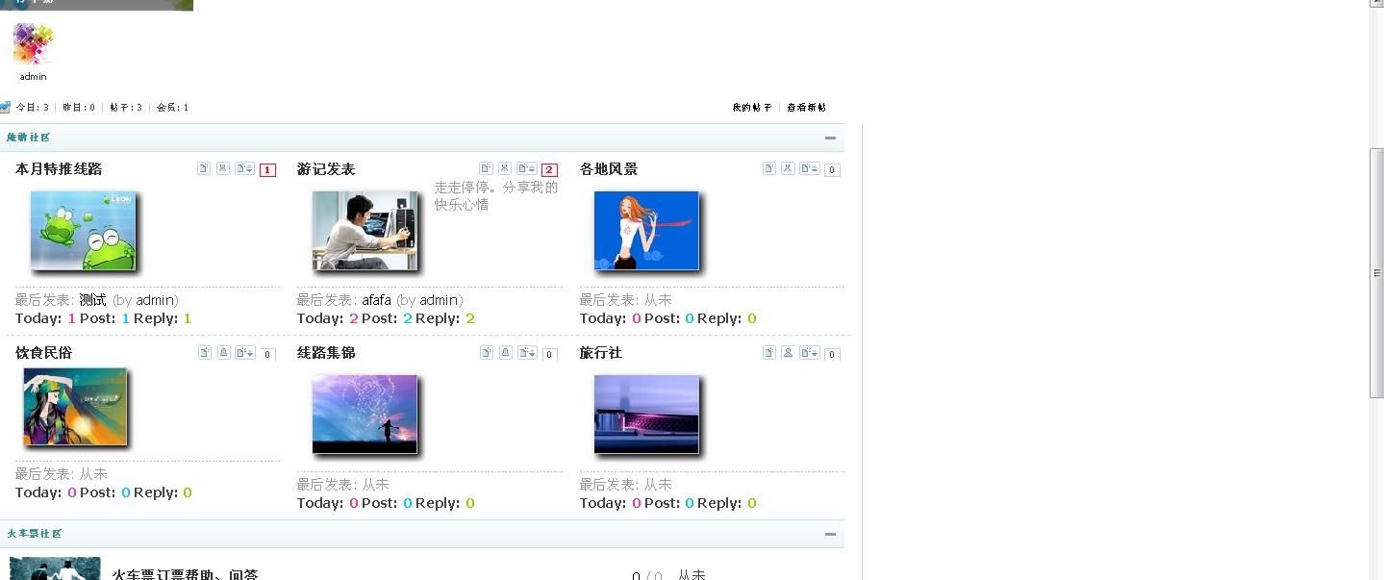Click the RSS subscription icon for 游记发表
This screenshot has height=580, width=1384.
pyautogui.click(x=504, y=167)
